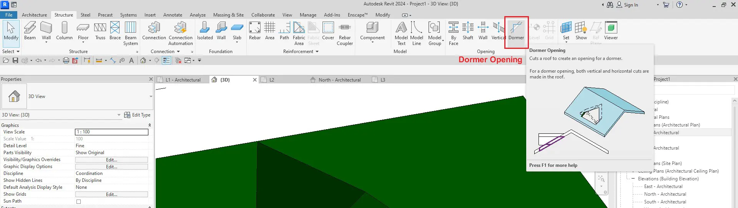Select the Brace tool
738x208 pixels.
[115, 31]
